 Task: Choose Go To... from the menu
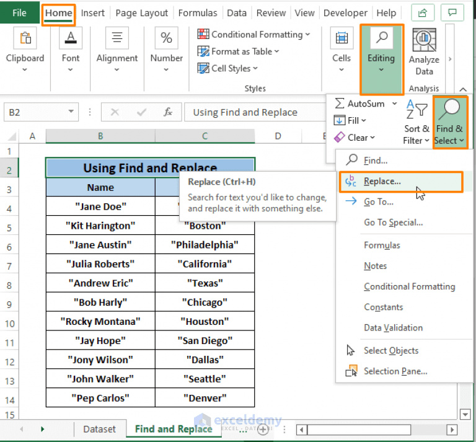coord(405,201)
